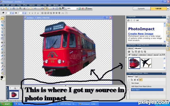The height and width of the screenshot is (106, 170).
Task: Open the Window menu
Action: tap(56, 5)
